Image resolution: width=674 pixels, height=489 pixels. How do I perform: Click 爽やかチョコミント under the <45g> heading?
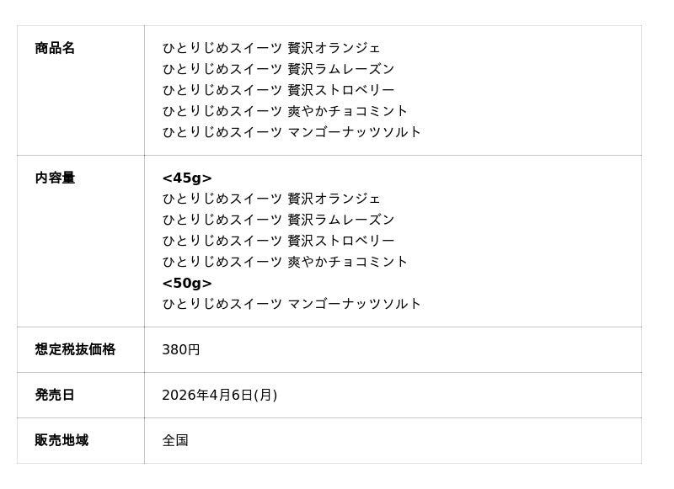[x=347, y=262]
